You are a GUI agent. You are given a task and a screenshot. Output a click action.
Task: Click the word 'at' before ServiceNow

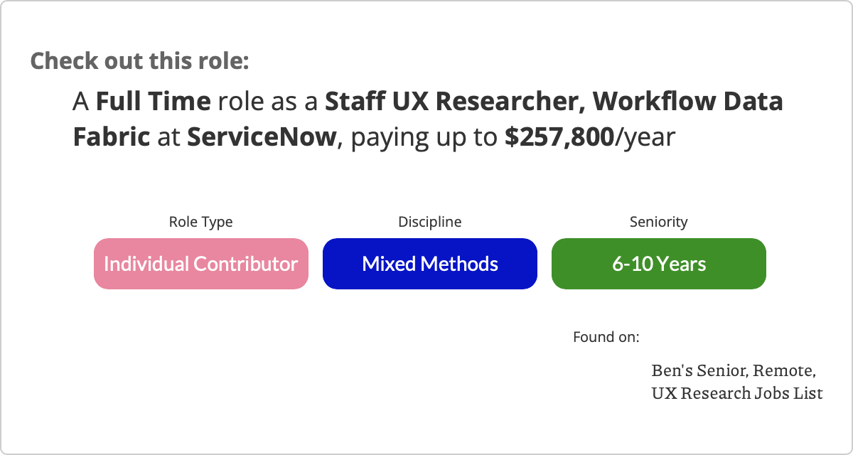tap(169, 138)
